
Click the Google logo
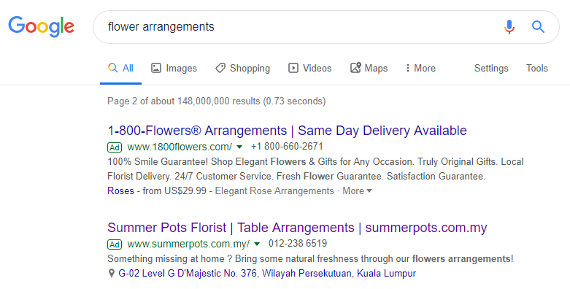coord(41,26)
